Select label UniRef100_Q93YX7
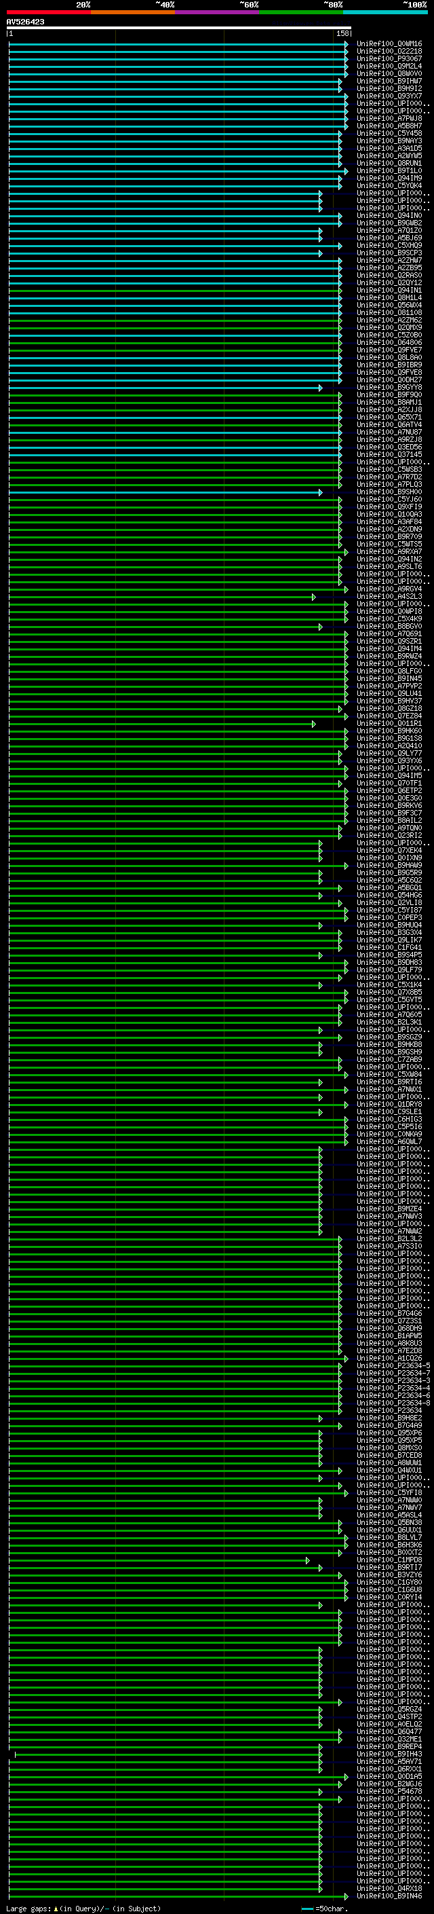The image size is (434, 1914). [x=389, y=96]
